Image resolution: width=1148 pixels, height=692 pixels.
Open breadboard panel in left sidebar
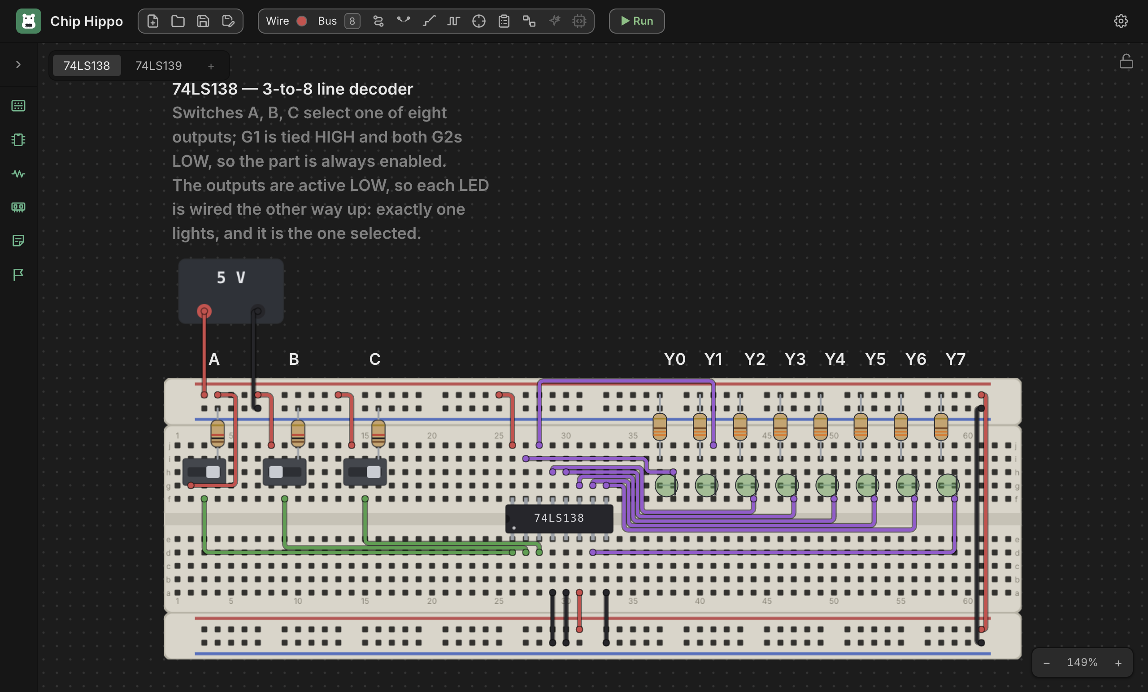[x=18, y=106]
